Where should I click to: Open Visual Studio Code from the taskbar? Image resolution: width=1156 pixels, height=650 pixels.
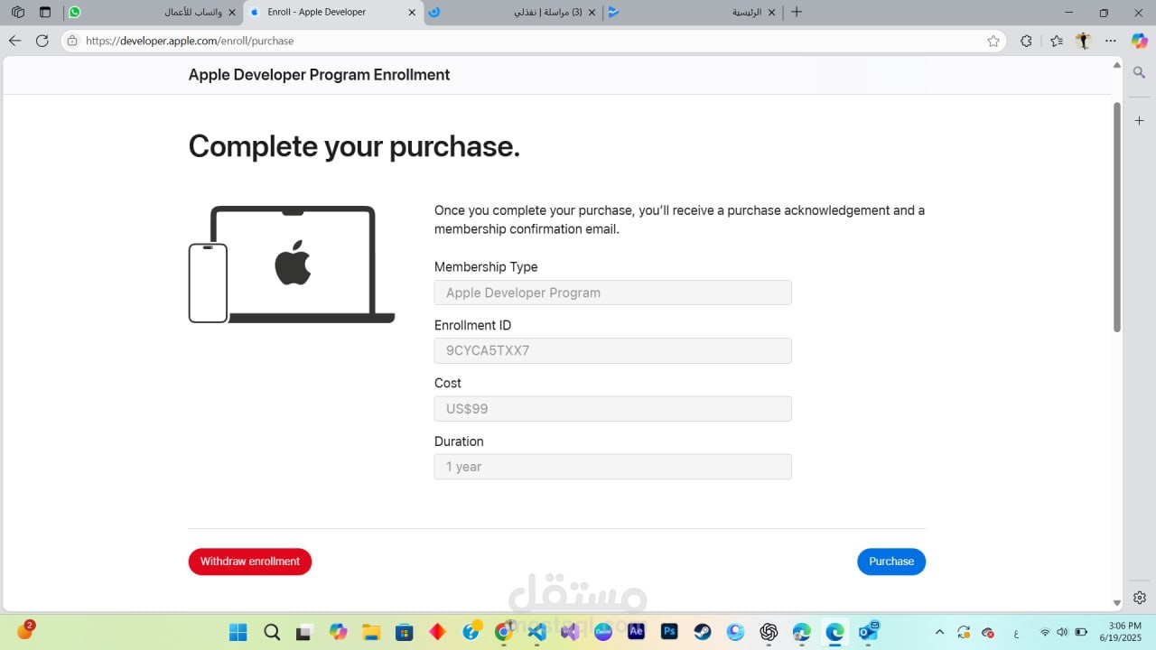click(536, 632)
